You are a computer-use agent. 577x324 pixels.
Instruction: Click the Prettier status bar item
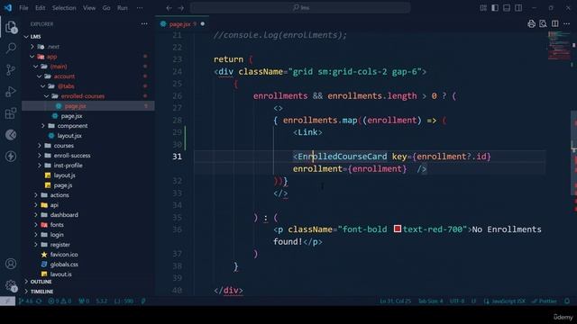[545, 301]
